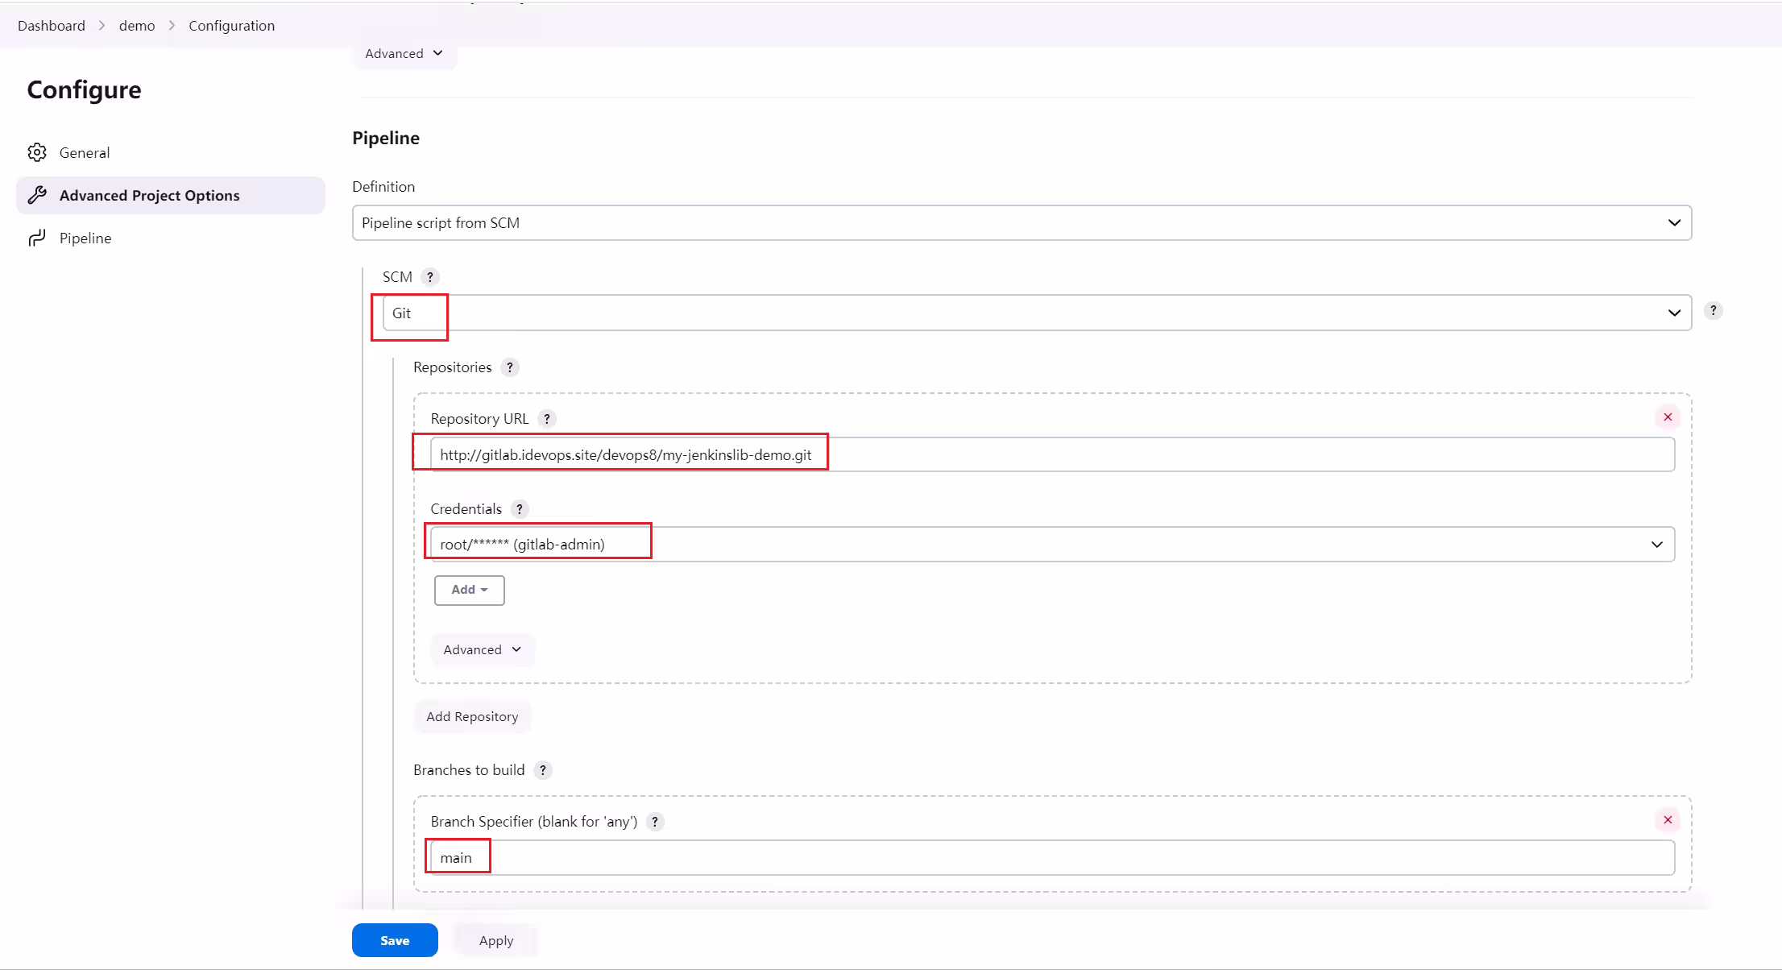Screen dimensions: 1782x970
Task: Open the General settings gear icon
Action: [37, 152]
